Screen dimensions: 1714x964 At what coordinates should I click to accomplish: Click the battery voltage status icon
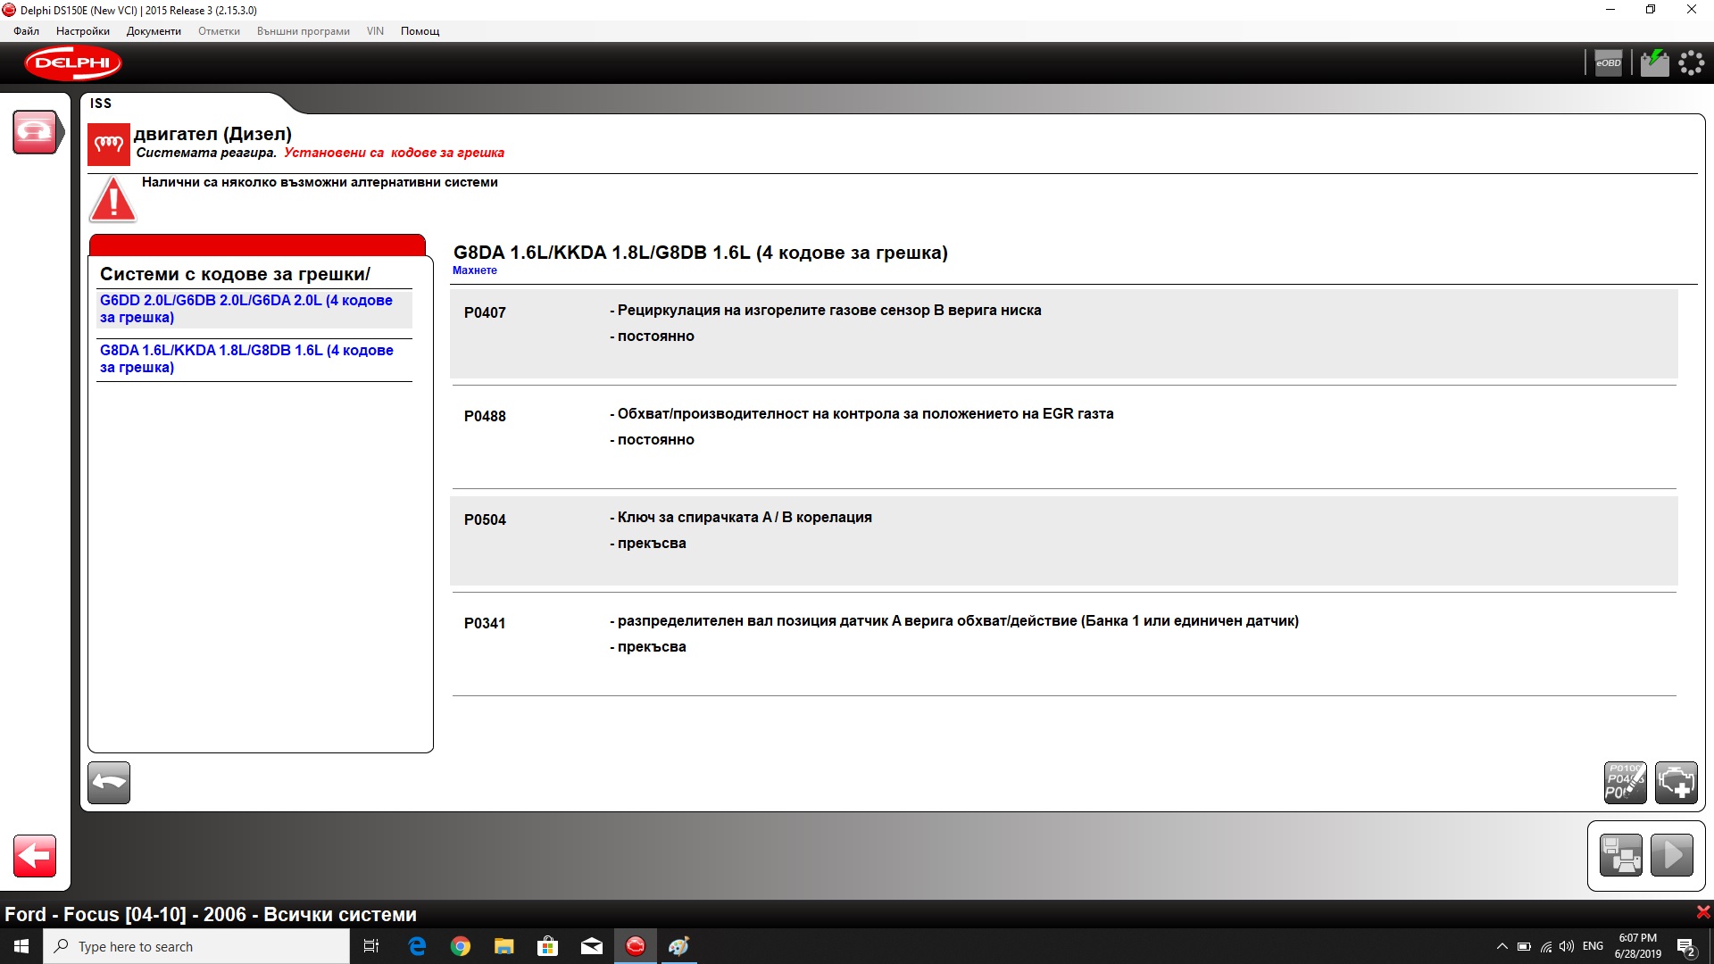1654,63
